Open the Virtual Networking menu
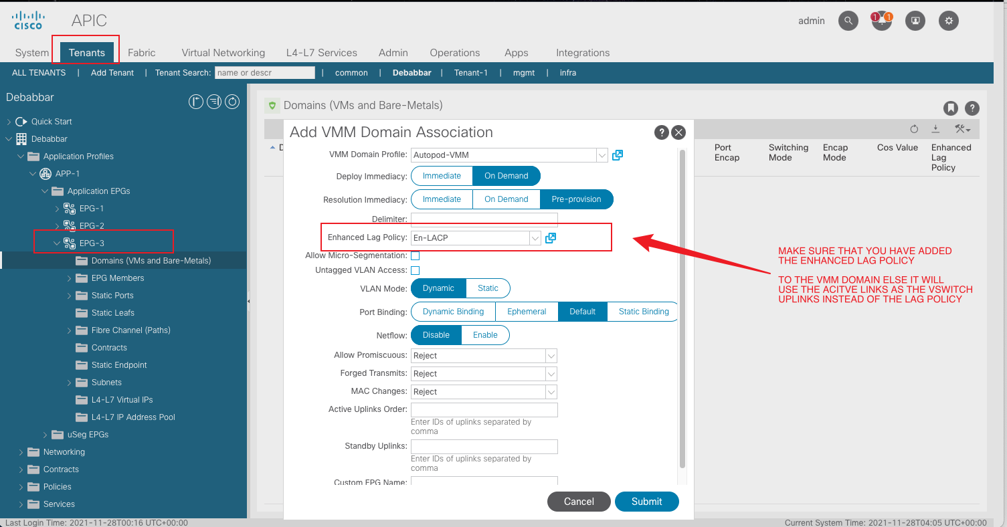Viewport: 1007px width, 527px height. [223, 52]
